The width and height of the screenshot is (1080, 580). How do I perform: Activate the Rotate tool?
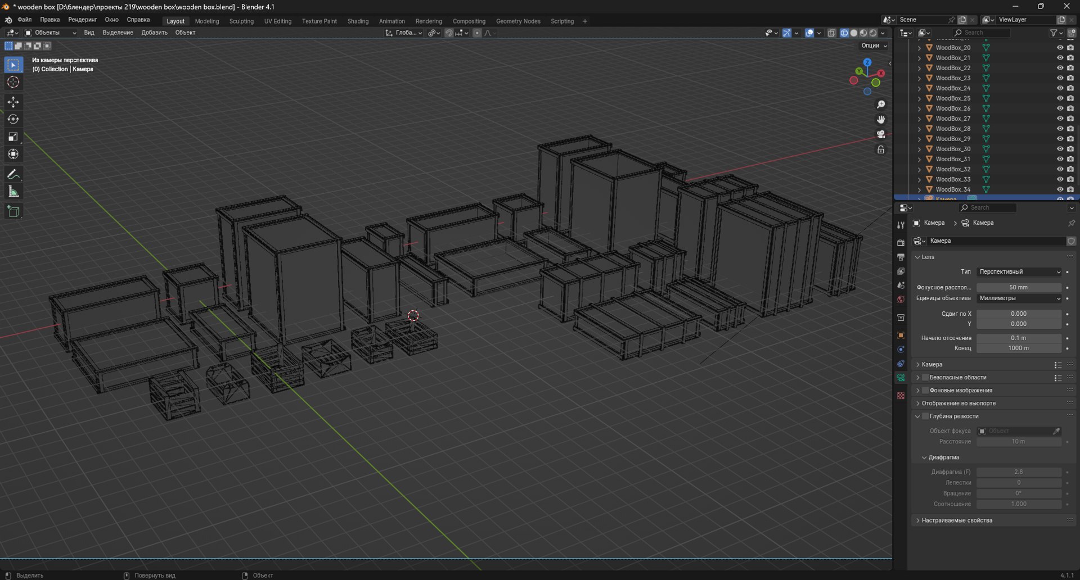(13, 119)
